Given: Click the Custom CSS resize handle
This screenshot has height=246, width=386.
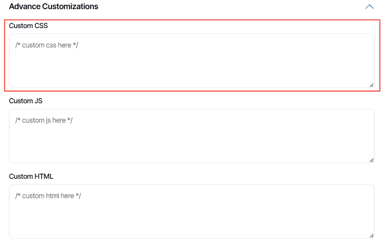Looking at the screenshot, I should point(371,85).
